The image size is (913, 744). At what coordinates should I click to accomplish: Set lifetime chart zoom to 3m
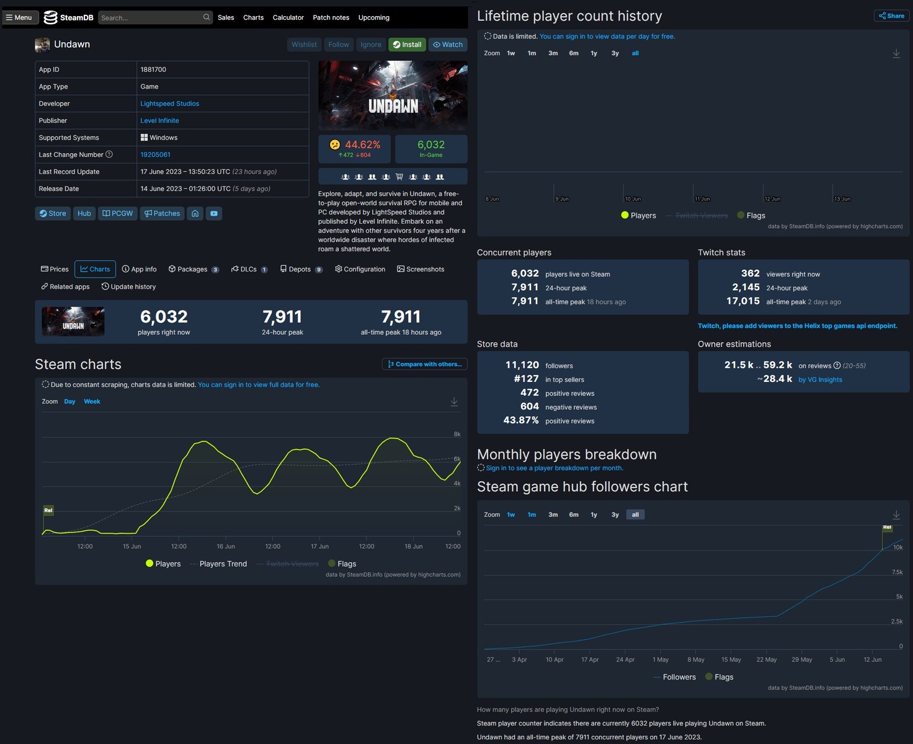(x=553, y=53)
